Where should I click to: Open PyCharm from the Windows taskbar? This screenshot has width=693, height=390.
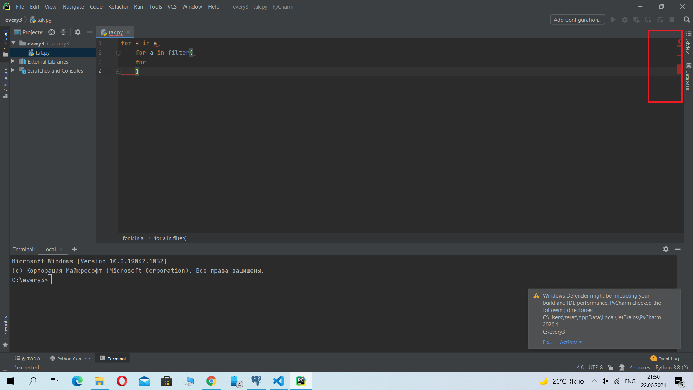coord(301,381)
